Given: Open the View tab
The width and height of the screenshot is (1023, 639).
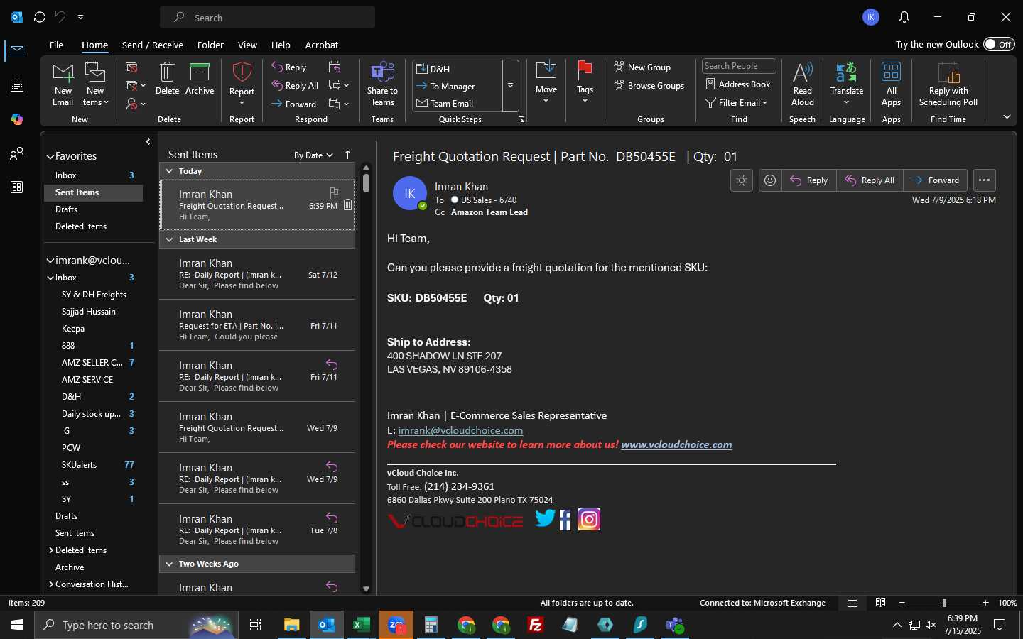Looking at the screenshot, I should tap(247, 45).
